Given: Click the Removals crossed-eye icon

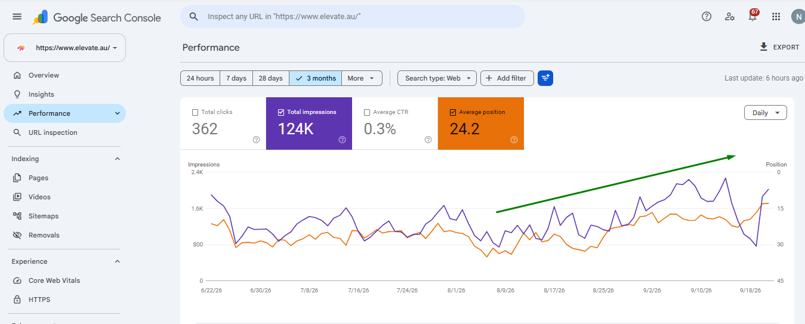Looking at the screenshot, I should 17,235.
